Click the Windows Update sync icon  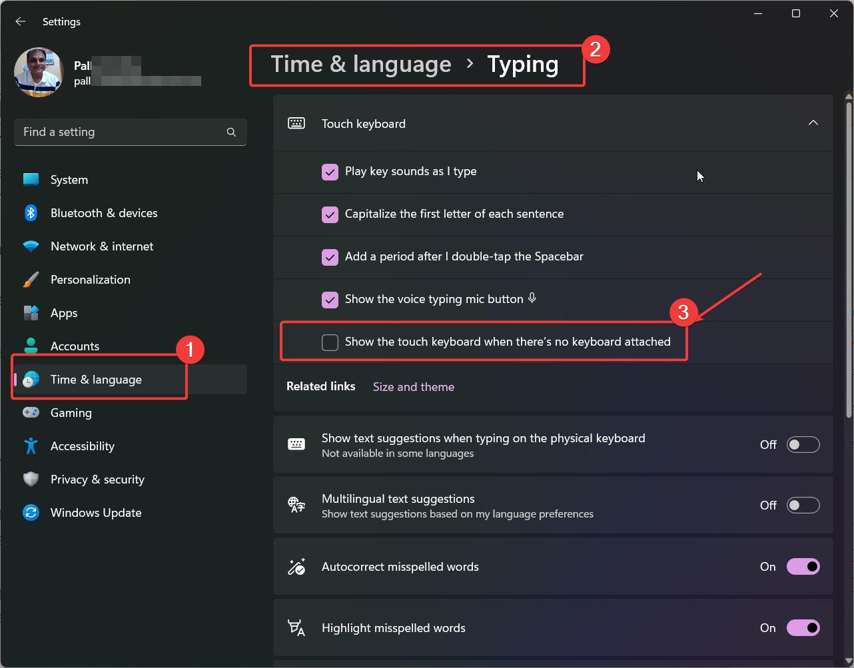[x=31, y=513]
